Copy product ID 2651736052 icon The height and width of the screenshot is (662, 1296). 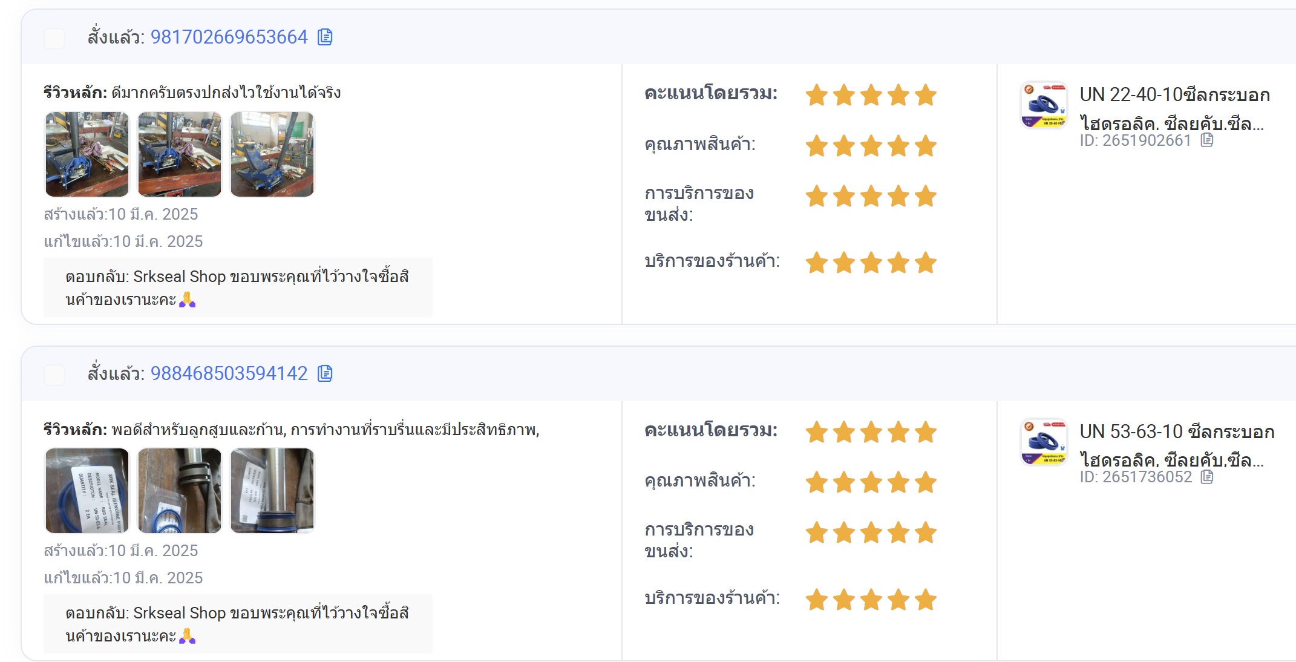tap(1207, 477)
